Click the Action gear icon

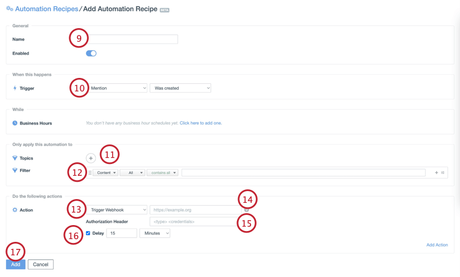[x=15, y=210]
